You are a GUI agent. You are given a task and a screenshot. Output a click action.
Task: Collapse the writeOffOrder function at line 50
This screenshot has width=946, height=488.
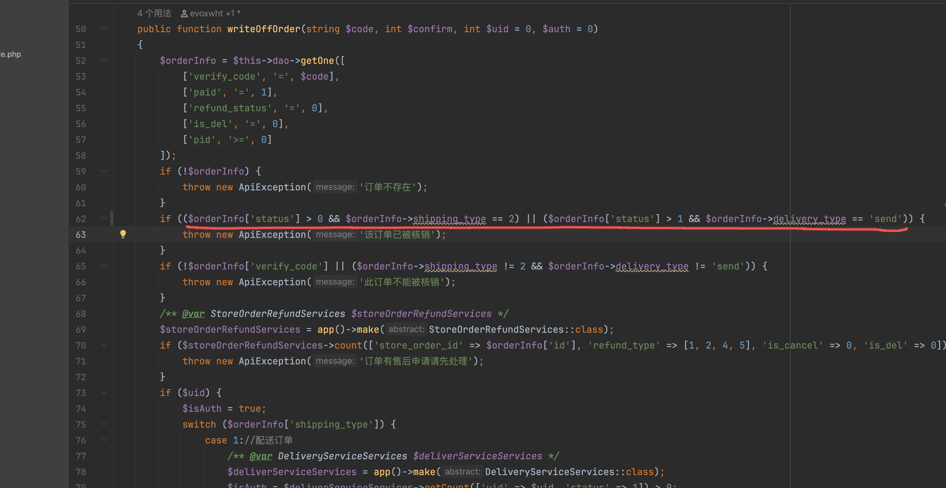pos(104,29)
